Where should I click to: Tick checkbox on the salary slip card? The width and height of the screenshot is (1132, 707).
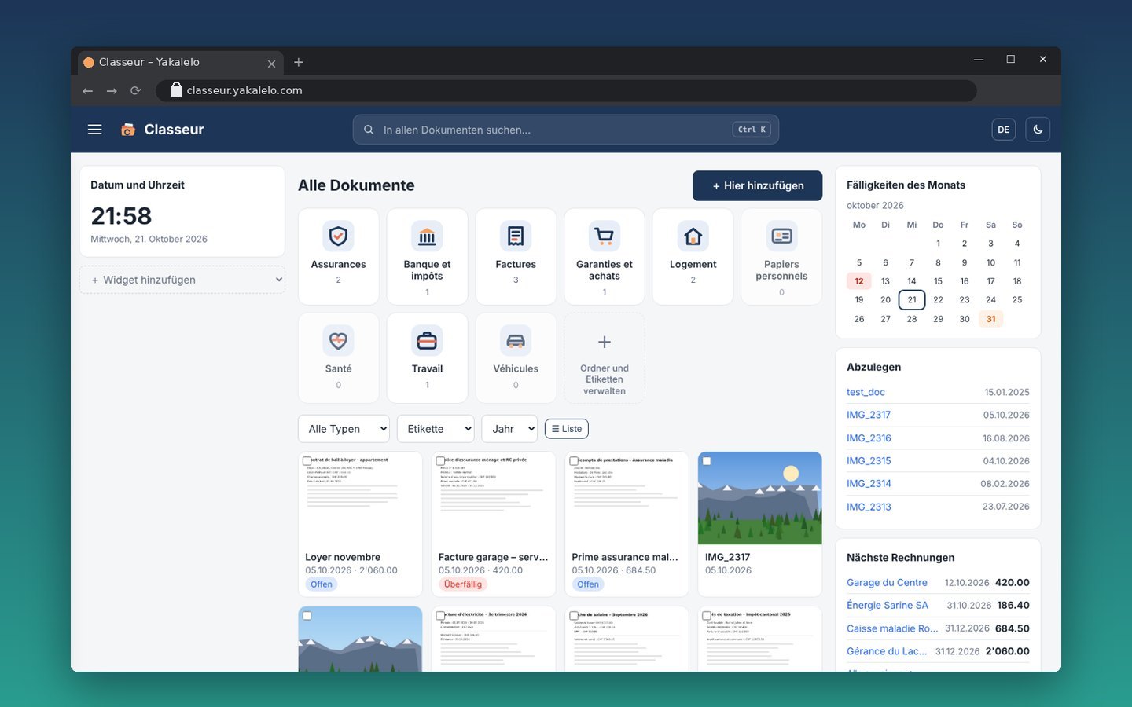point(574,616)
